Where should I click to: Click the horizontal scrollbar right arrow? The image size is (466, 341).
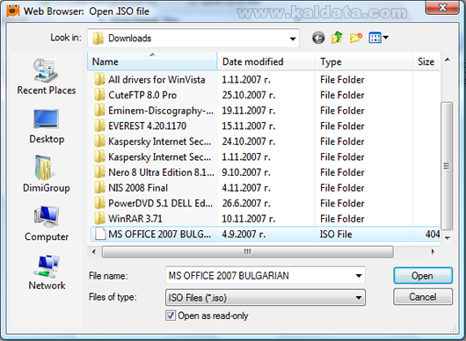click(433, 251)
